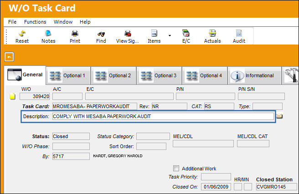Click the Closed Station field CVGMRO145
The image size is (299, 194).
coord(277,187)
